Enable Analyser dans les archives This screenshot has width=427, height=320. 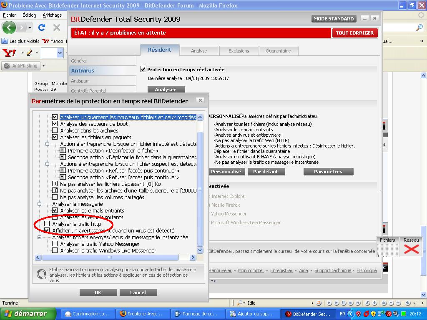pyautogui.click(x=55, y=130)
